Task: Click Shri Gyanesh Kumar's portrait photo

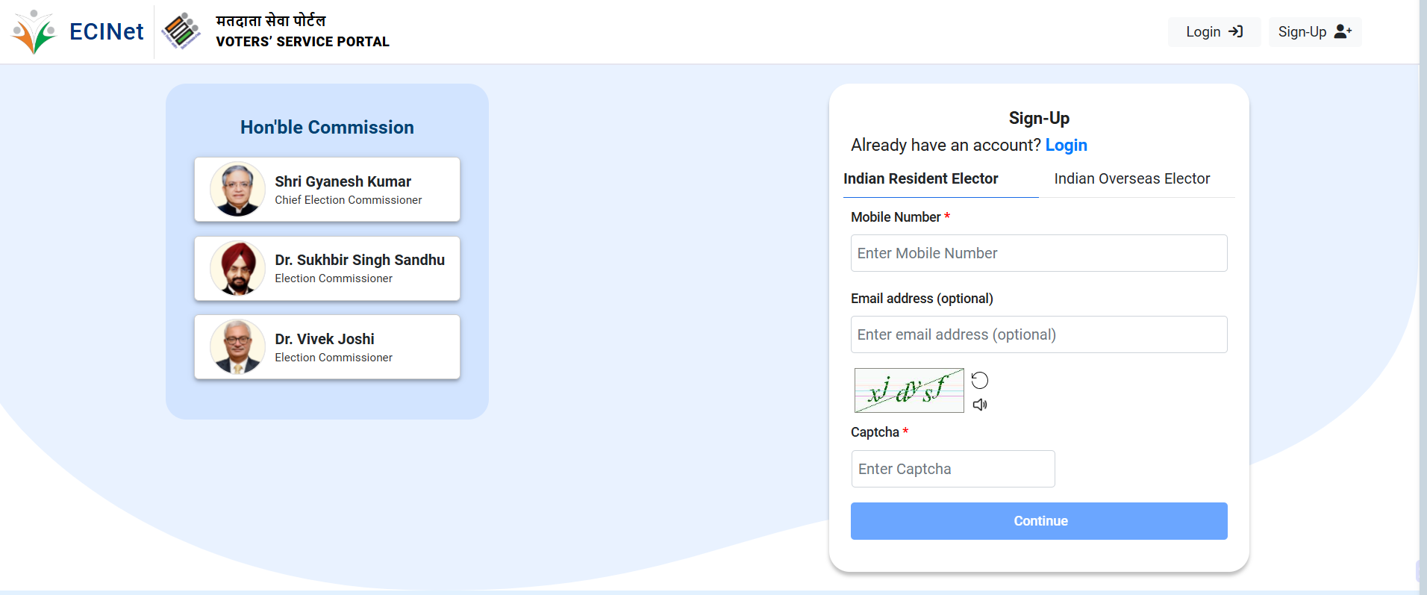Action: click(237, 190)
